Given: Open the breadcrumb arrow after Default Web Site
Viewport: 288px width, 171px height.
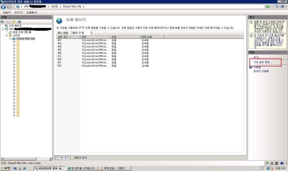Looking at the screenshot, I should tap(84, 7).
